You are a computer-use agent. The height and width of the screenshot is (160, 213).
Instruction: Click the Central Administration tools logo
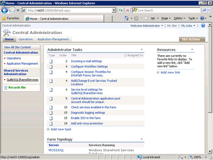coord(7,33)
